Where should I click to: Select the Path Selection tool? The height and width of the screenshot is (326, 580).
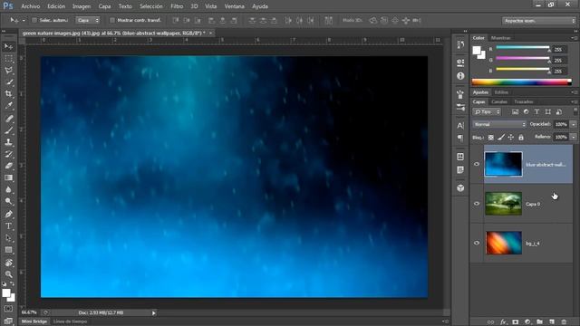click(x=8, y=238)
